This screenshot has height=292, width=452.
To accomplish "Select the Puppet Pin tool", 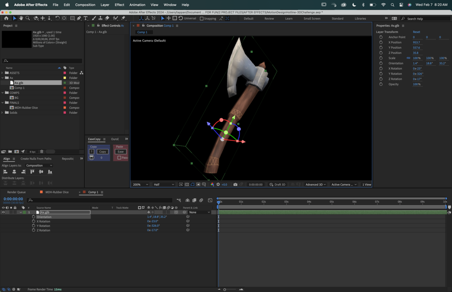I will tap(123, 18).
